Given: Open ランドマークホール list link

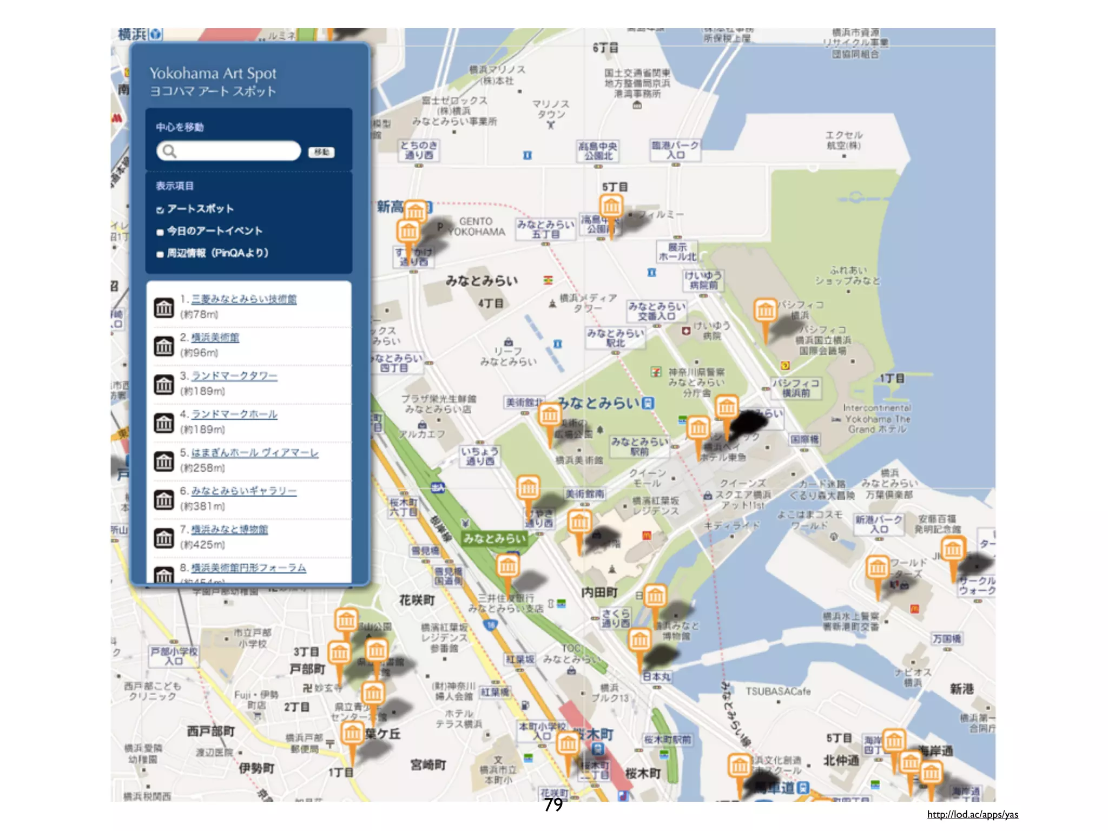Looking at the screenshot, I should click(234, 414).
